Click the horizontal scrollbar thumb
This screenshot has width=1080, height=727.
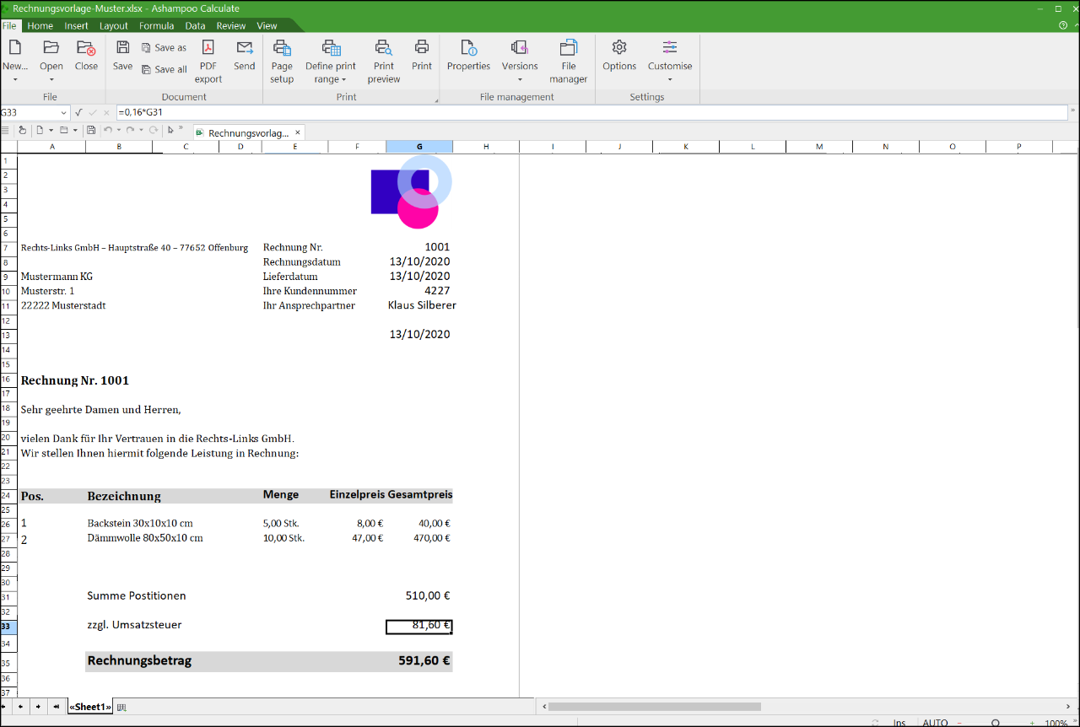(x=655, y=707)
